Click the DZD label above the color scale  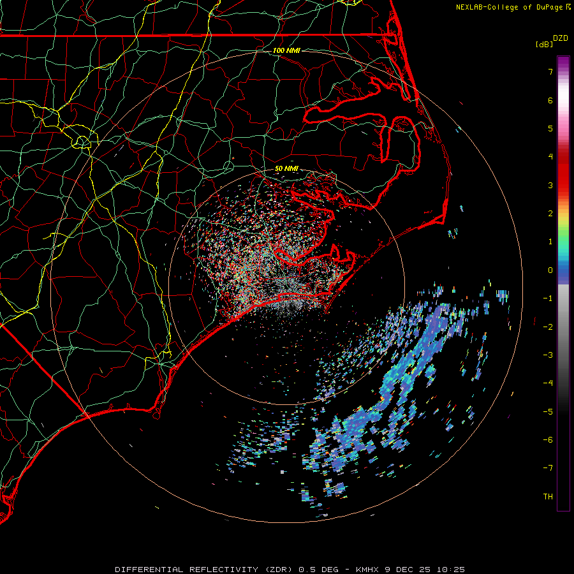point(561,38)
